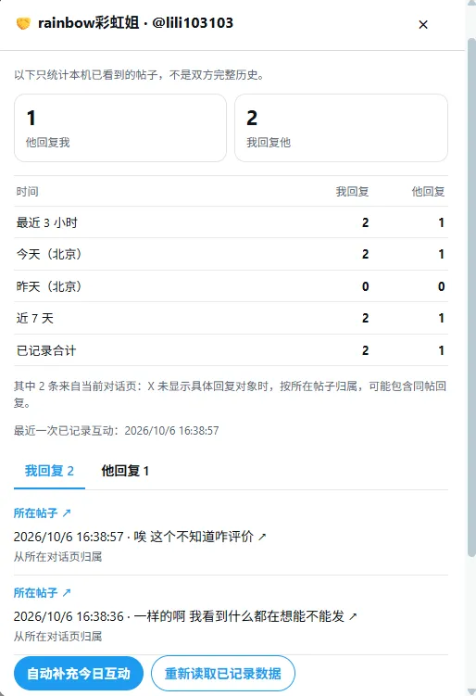Click the 重新读取已记录数据 button
This screenshot has width=476, height=696.
[x=222, y=674]
